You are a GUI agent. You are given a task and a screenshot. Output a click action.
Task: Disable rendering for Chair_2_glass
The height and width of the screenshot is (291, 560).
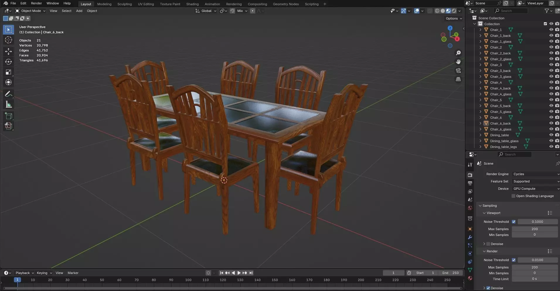click(x=557, y=59)
